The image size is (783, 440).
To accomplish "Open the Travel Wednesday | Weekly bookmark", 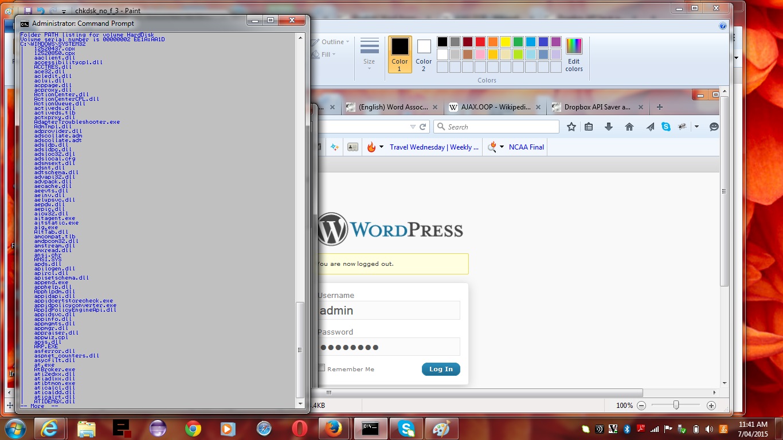I will pos(434,147).
